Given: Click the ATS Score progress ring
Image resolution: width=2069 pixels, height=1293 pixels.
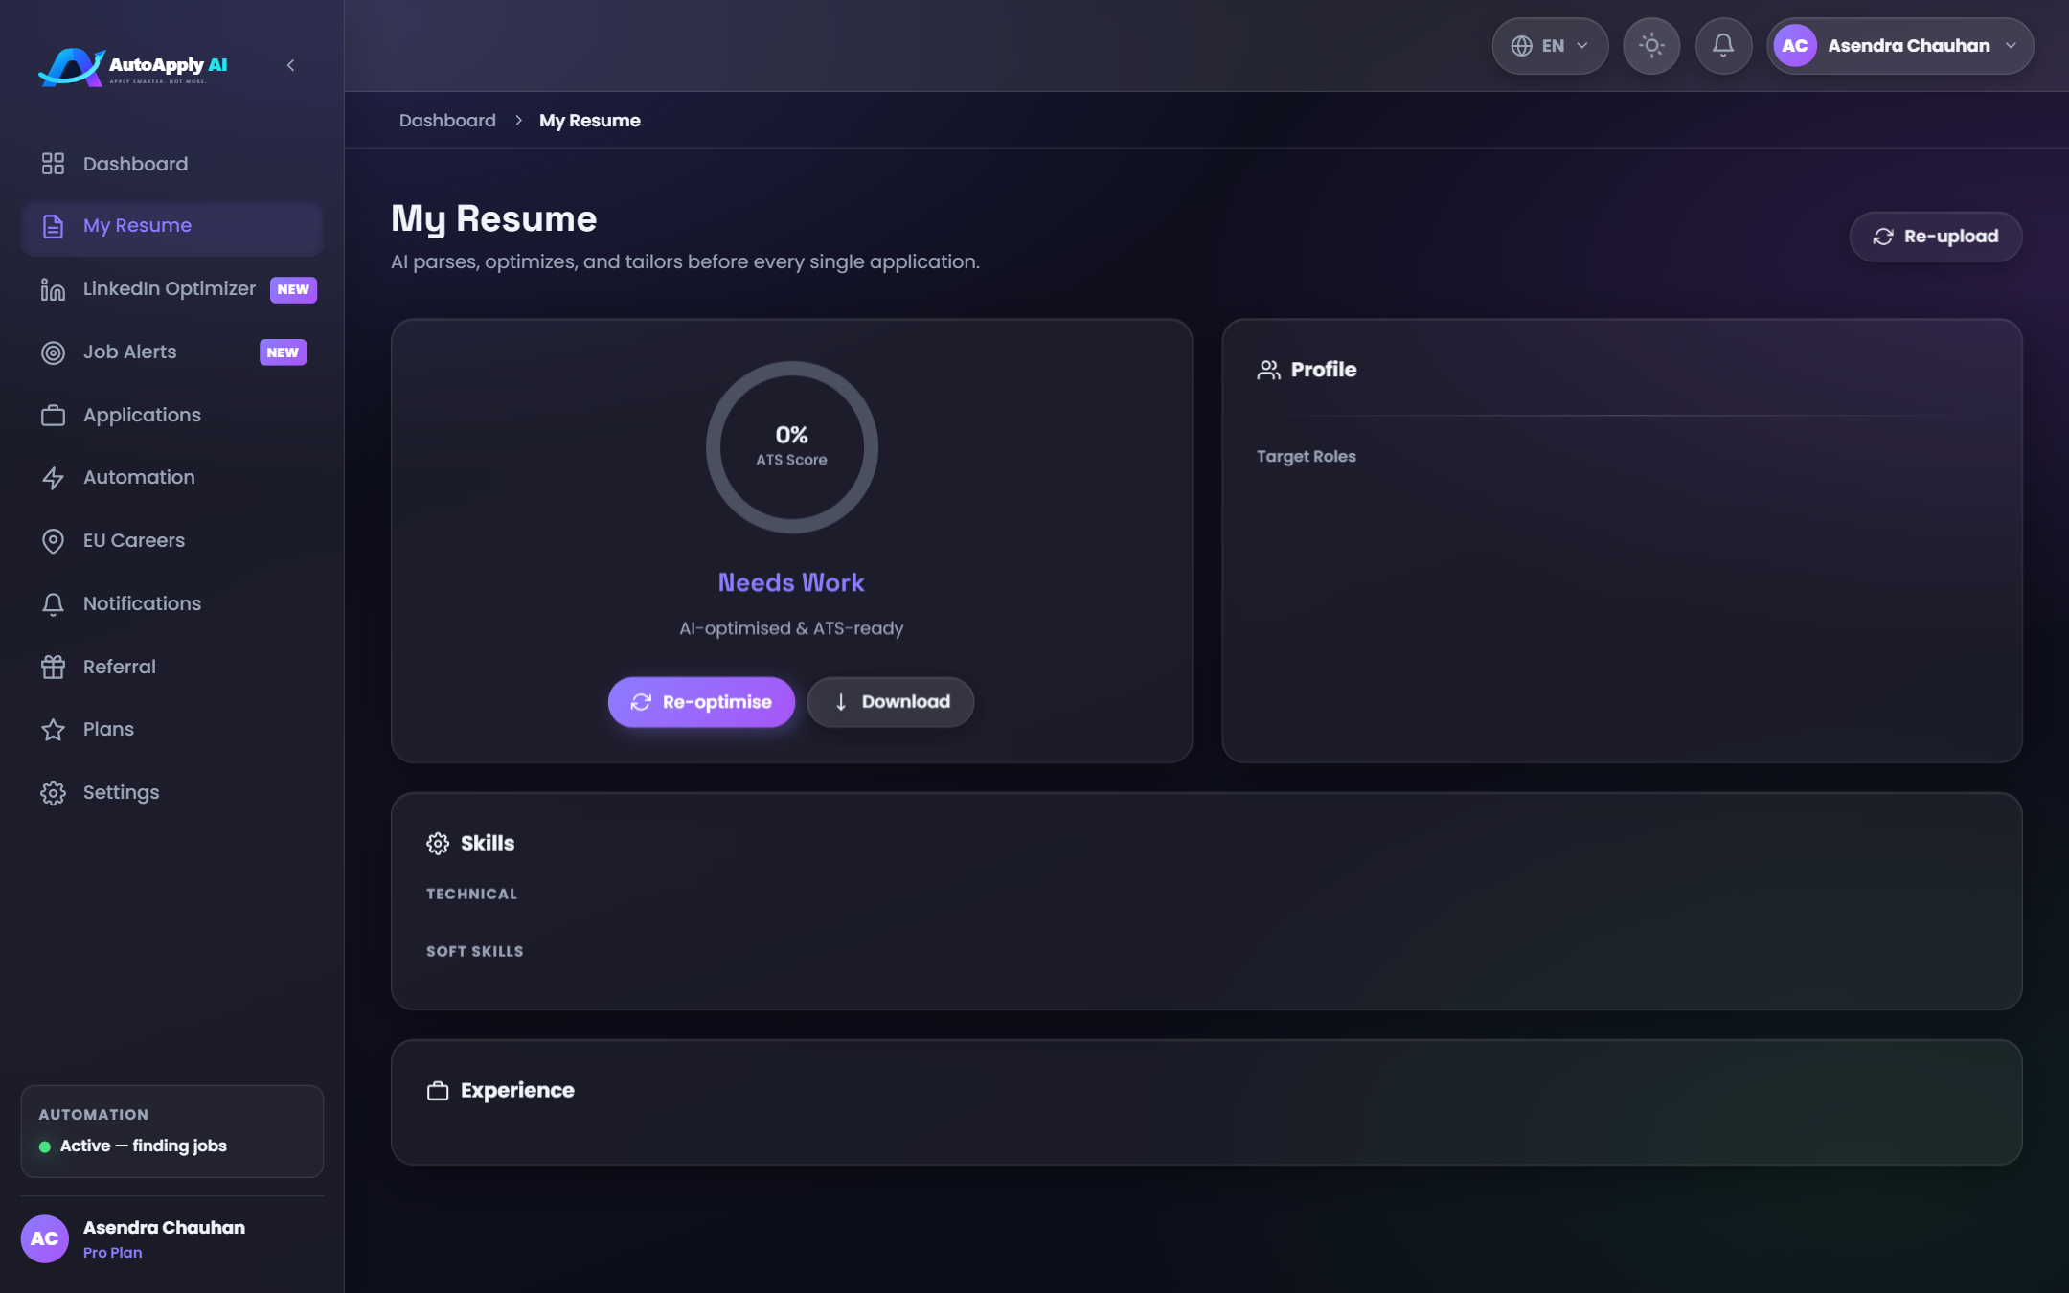Looking at the screenshot, I should click(792, 447).
